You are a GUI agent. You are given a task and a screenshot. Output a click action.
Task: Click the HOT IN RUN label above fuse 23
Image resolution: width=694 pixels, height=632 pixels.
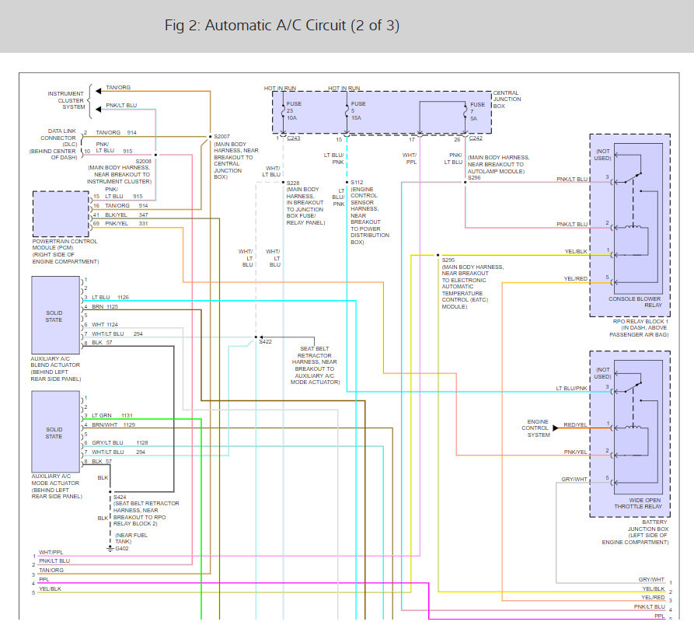coord(280,89)
